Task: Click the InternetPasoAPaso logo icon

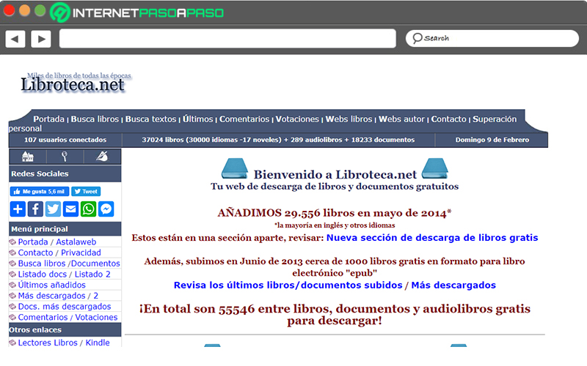Action: tap(60, 12)
